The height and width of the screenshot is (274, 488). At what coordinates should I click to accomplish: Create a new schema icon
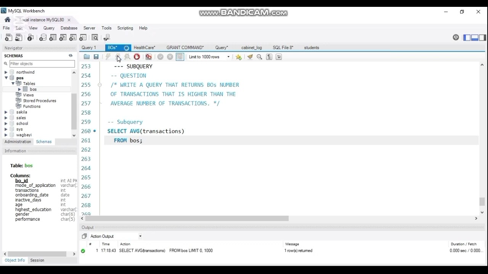coord(43,37)
